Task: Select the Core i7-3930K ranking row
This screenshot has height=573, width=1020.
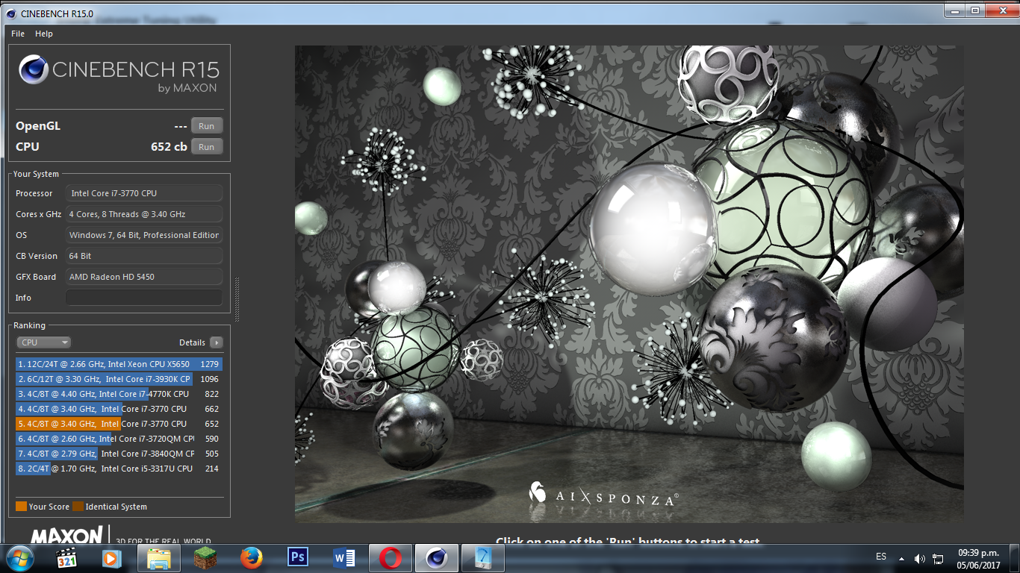Action: click(119, 379)
